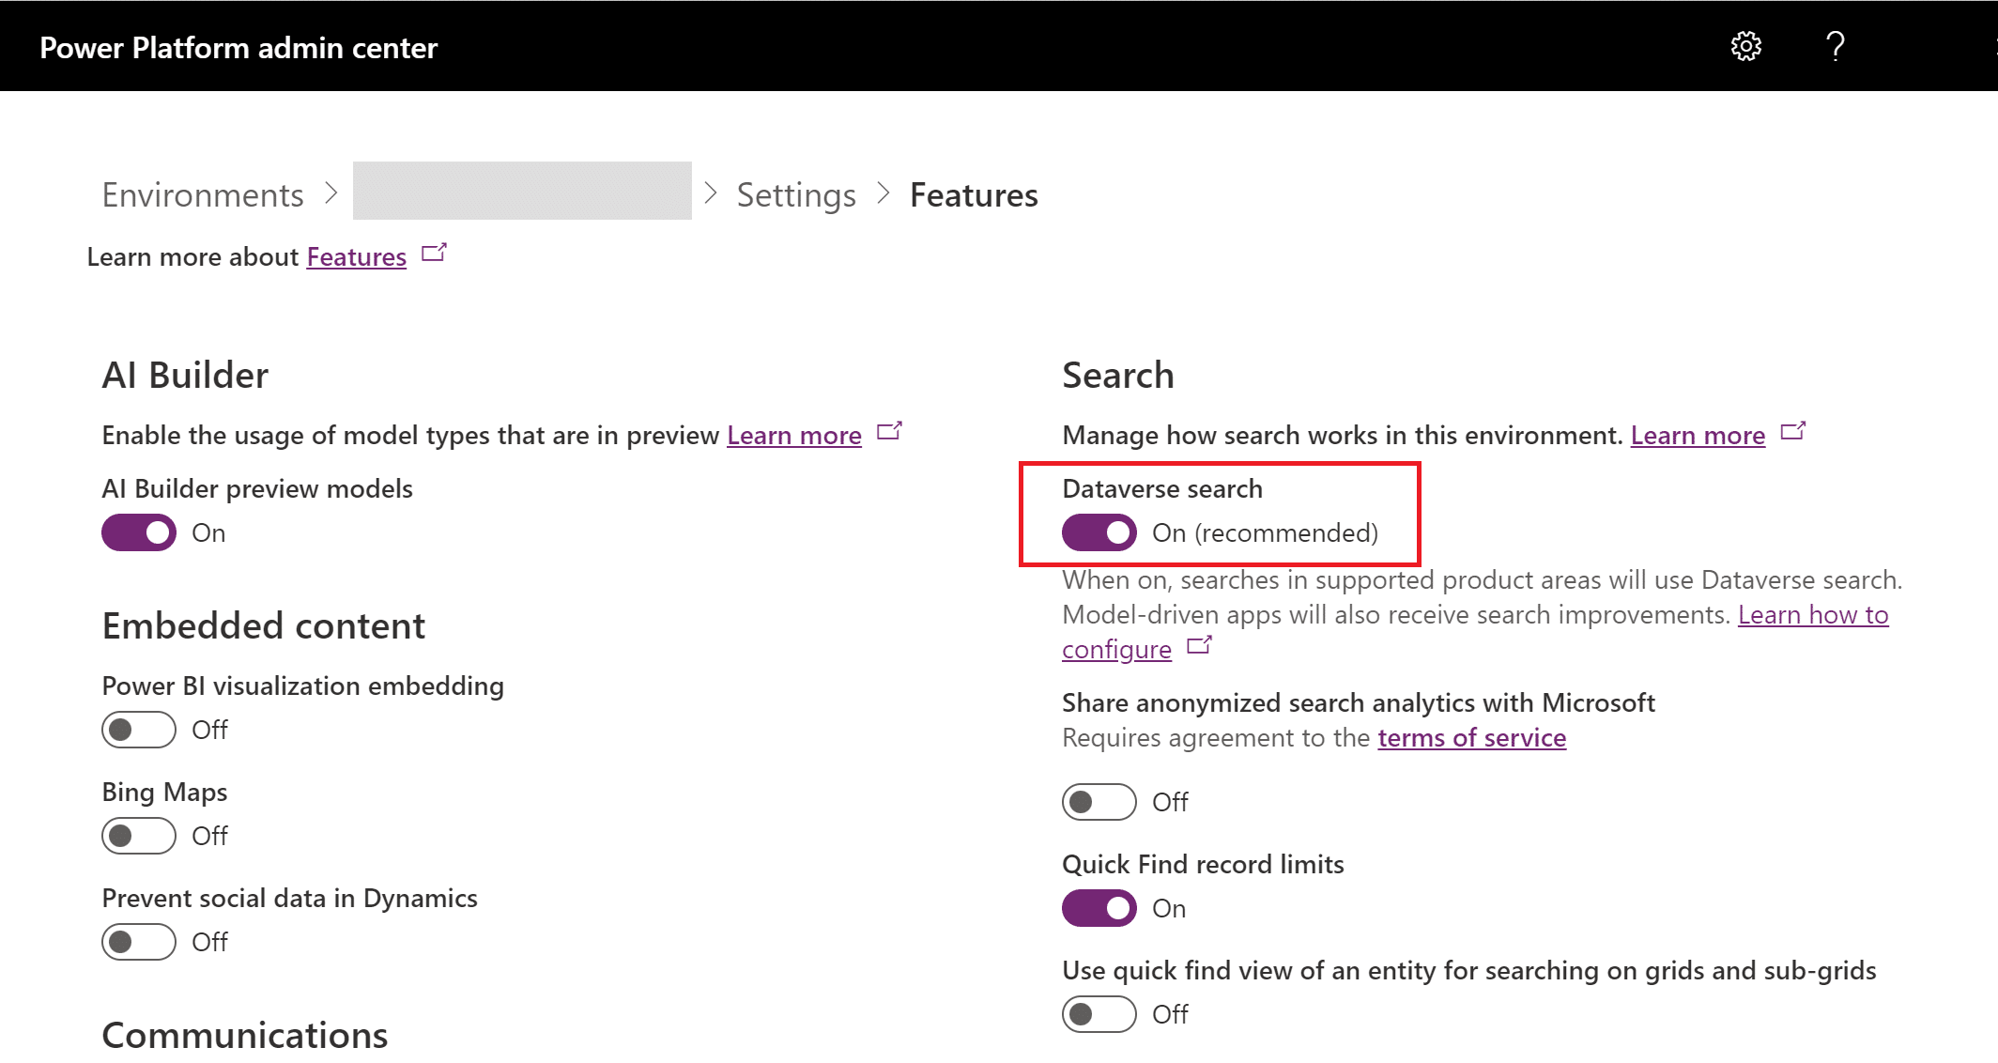Viewport: 1998px width, 1063px height.
Task: Click AI Builder preview models label
Action: tap(257, 488)
